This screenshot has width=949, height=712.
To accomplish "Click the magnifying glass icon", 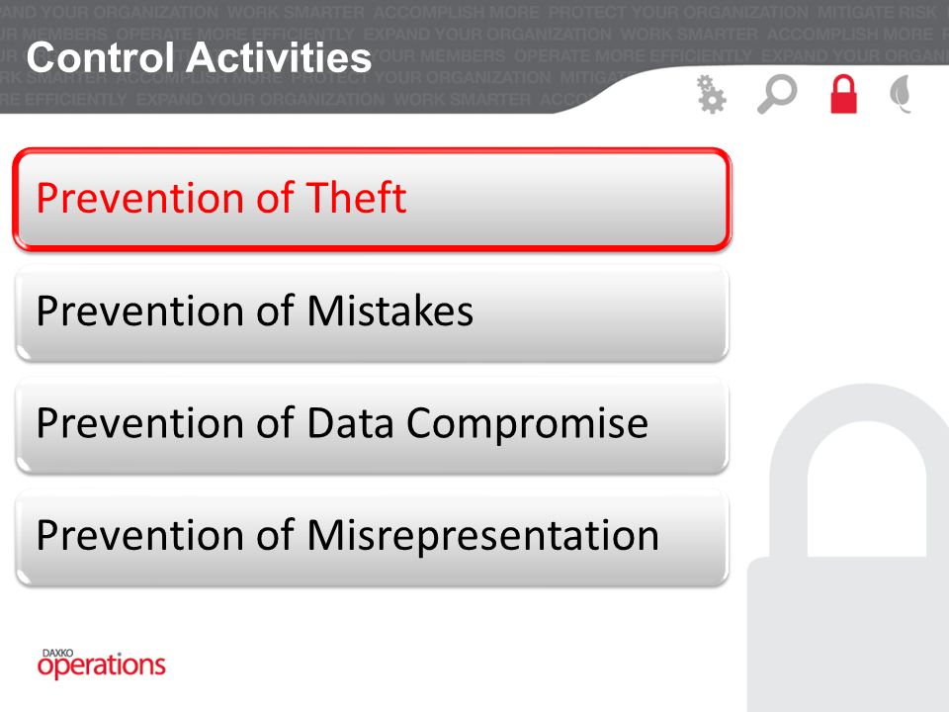I will coord(777,94).
